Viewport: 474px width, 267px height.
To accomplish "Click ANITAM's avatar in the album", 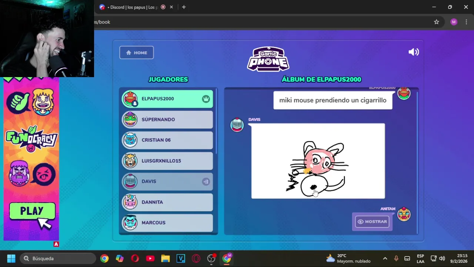I will click(404, 214).
